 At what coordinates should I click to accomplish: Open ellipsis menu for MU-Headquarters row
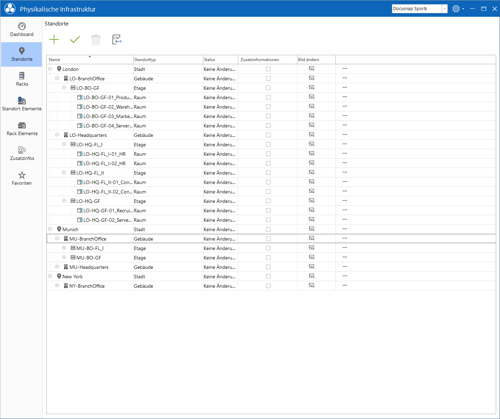pyautogui.click(x=345, y=266)
